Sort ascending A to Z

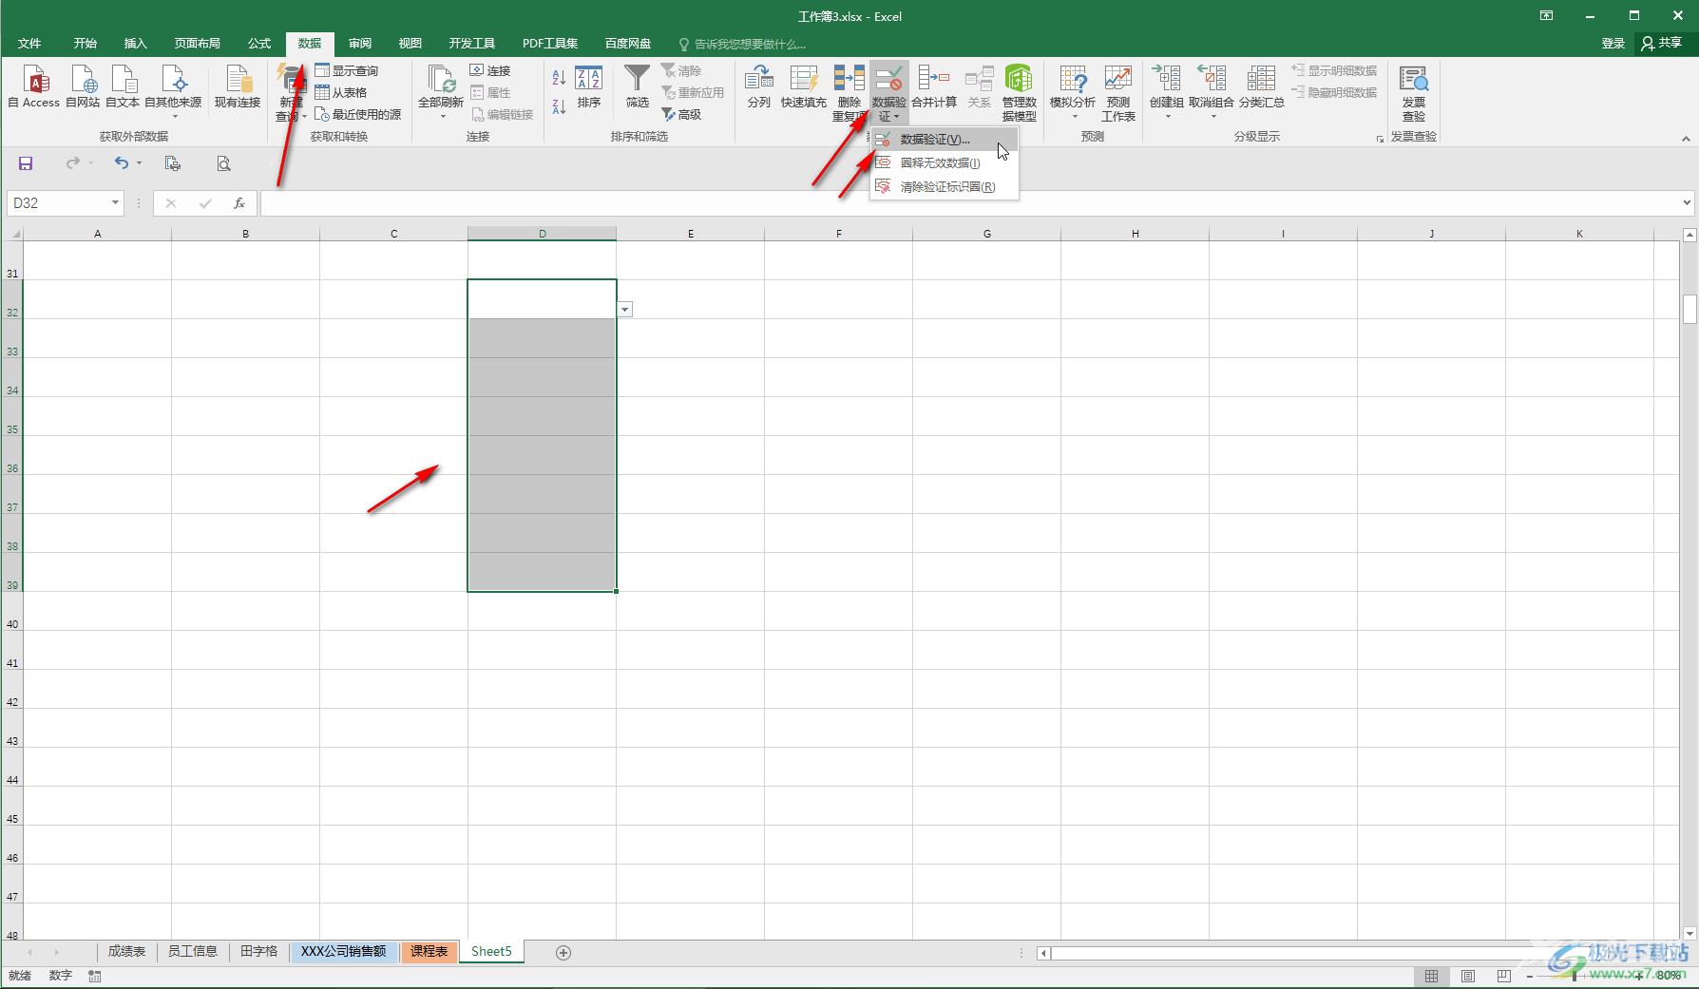pos(559,77)
